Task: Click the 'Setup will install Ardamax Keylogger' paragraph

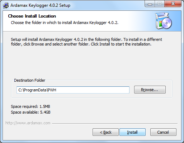Action: point(86,42)
